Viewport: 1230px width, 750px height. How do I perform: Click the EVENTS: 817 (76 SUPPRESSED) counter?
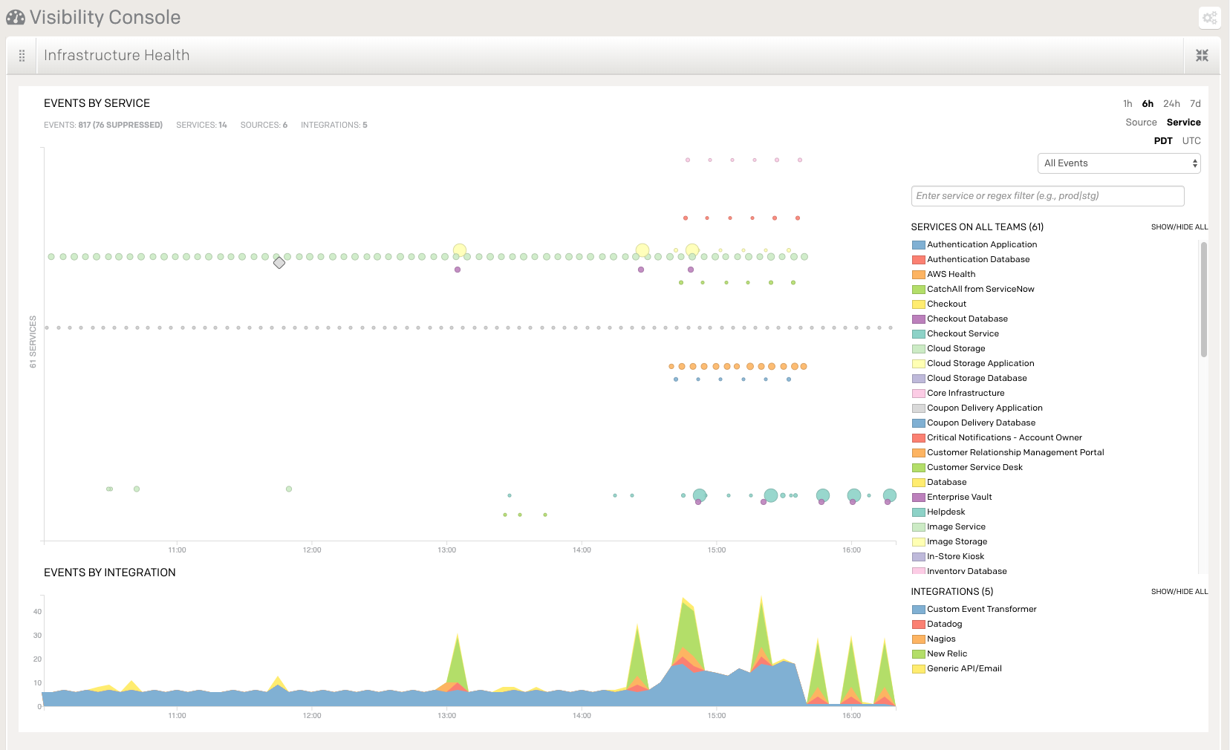[x=103, y=125]
